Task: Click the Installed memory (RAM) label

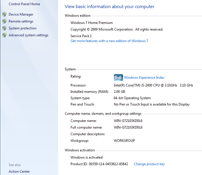Action: (x=90, y=92)
